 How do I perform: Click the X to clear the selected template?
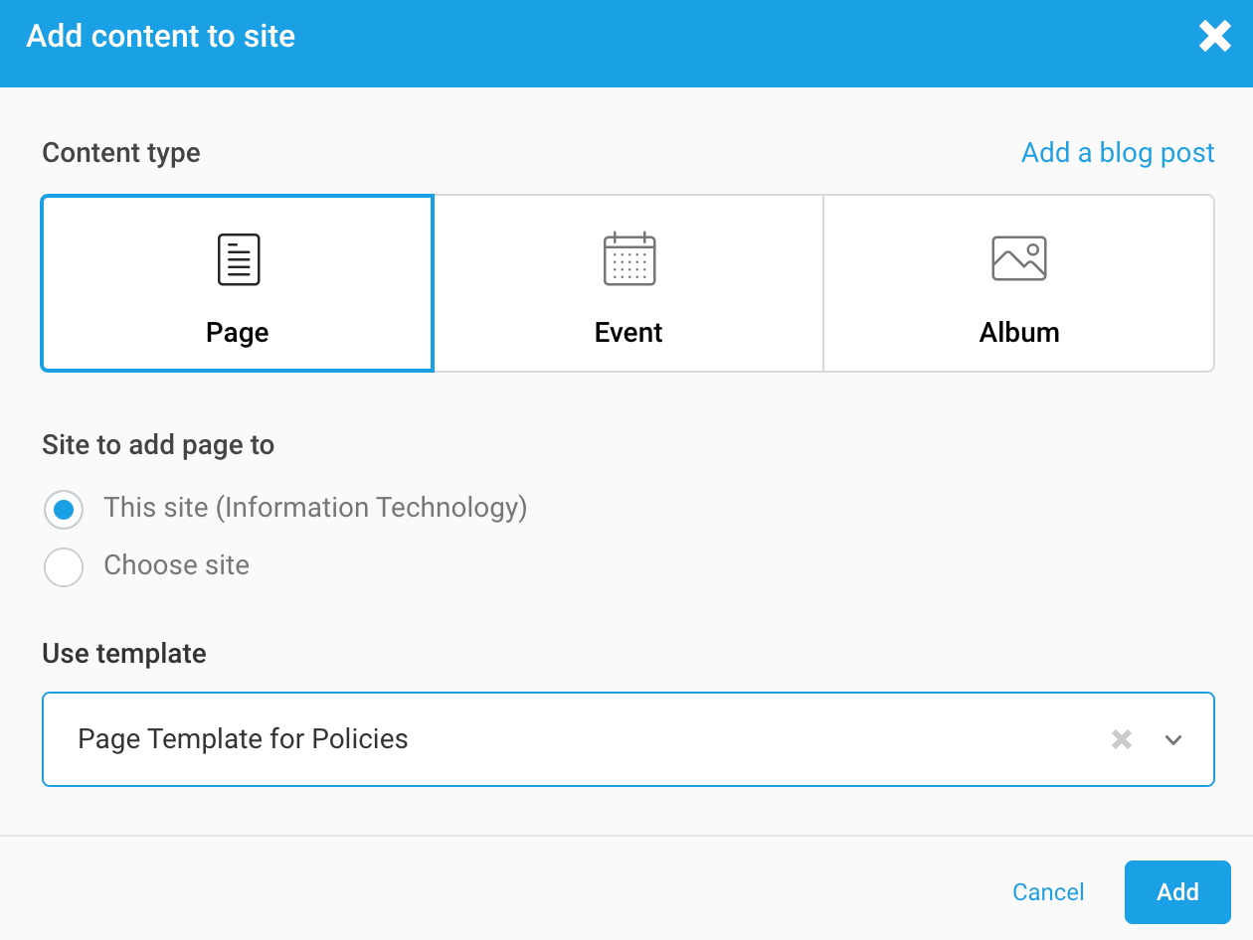point(1122,739)
